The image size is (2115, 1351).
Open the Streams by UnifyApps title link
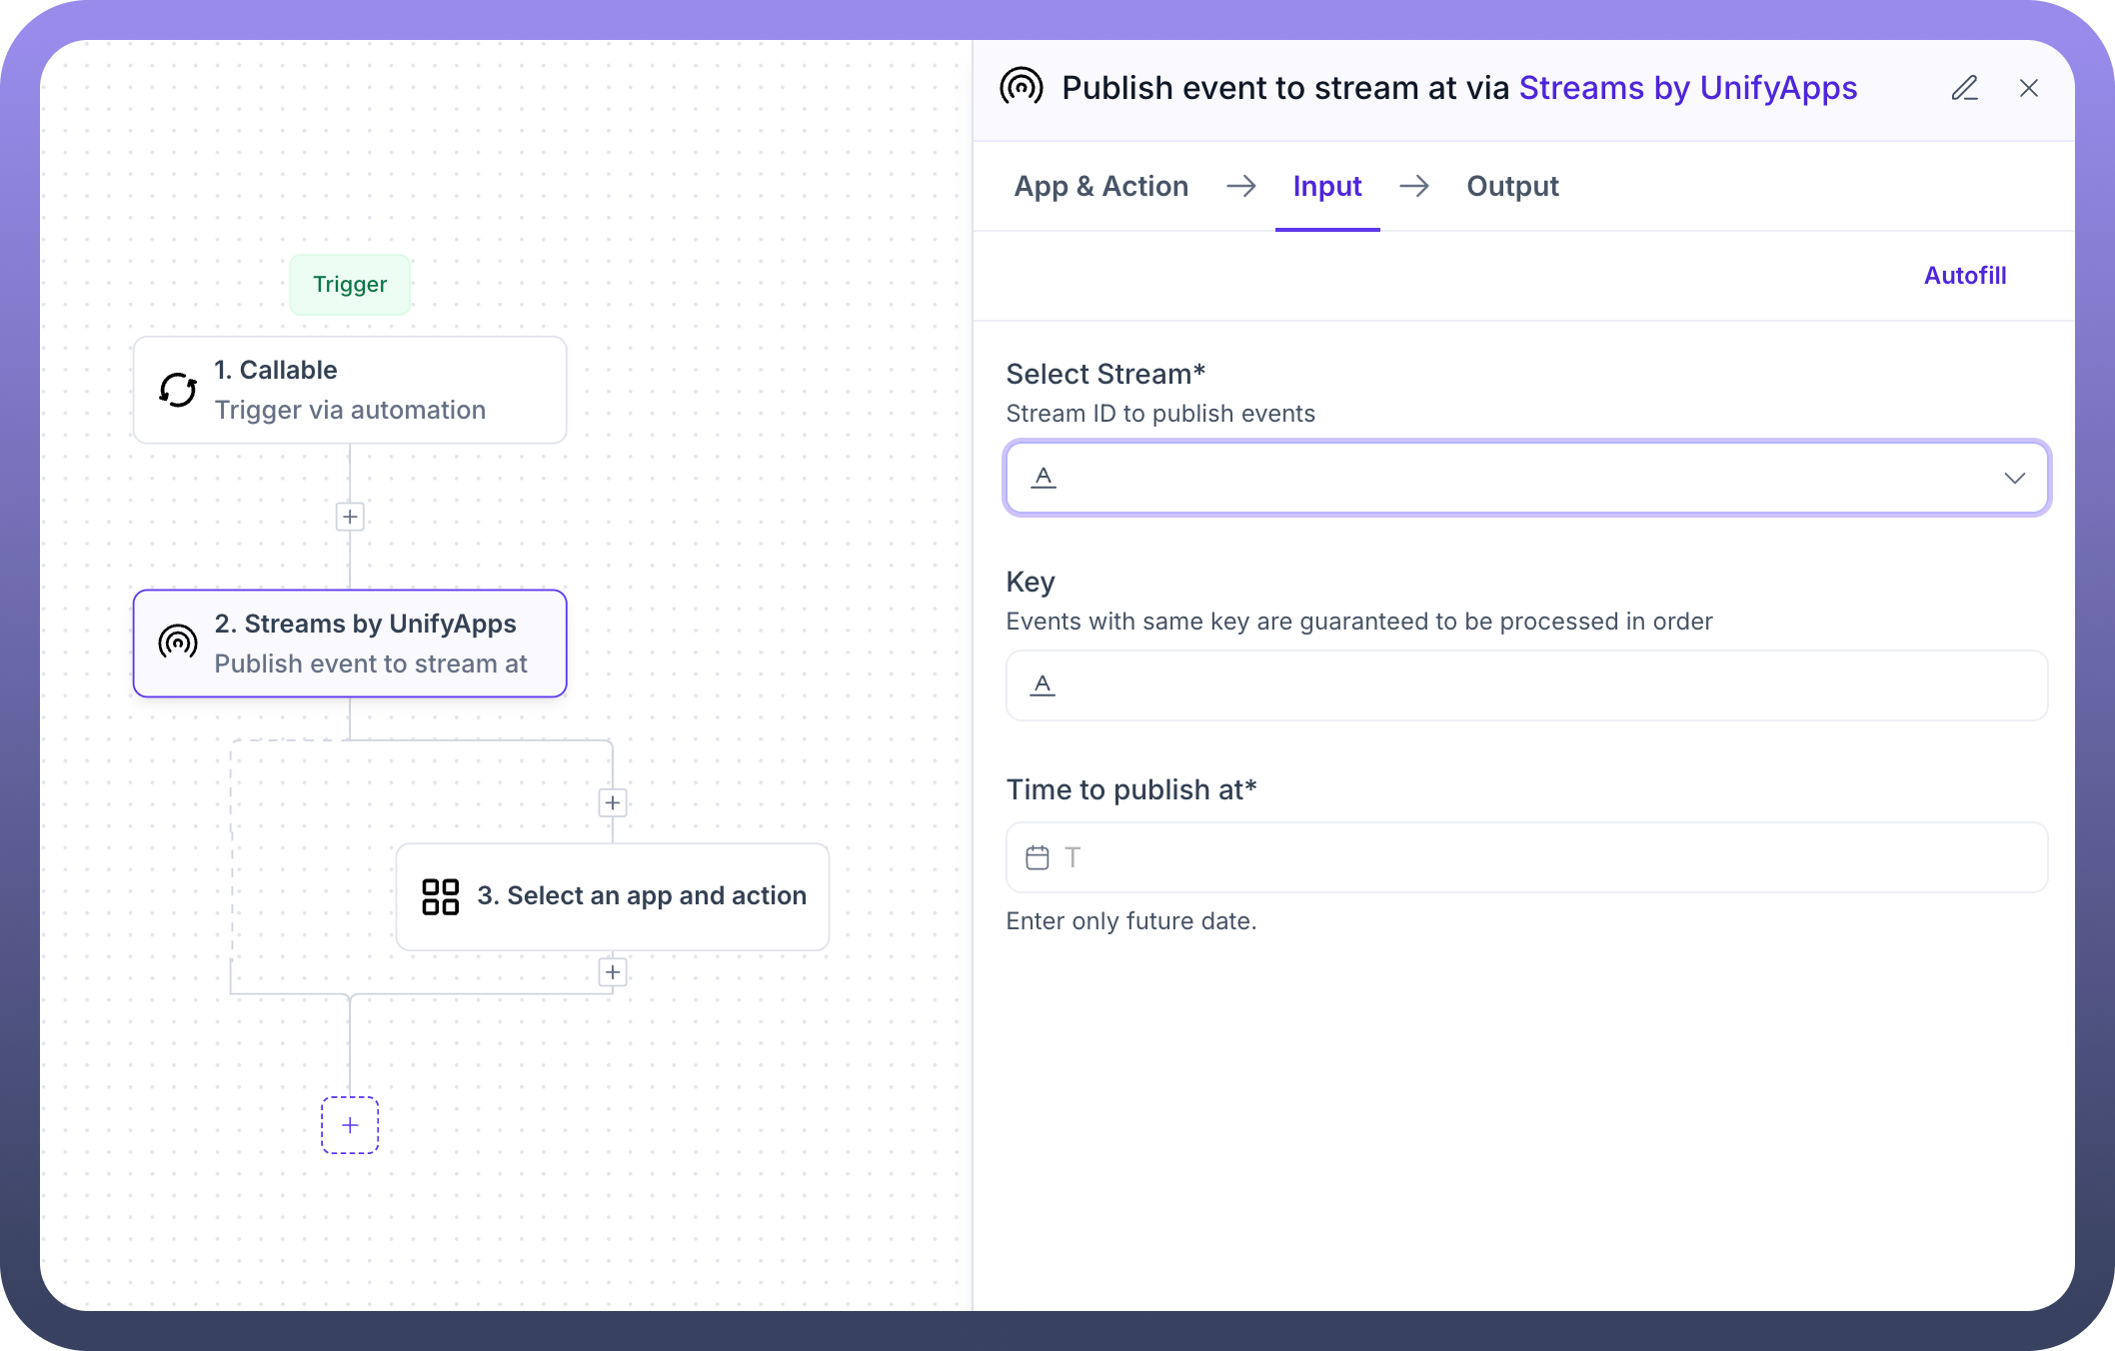(1687, 88)
